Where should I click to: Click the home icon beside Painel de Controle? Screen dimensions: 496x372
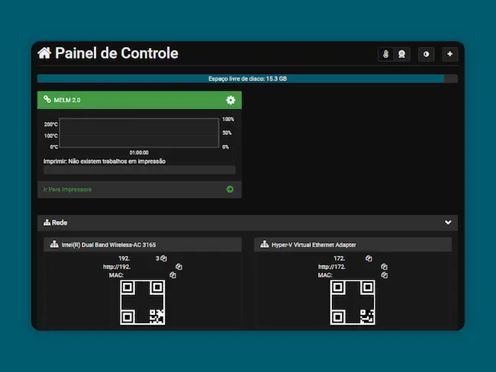tap(44, 53)
